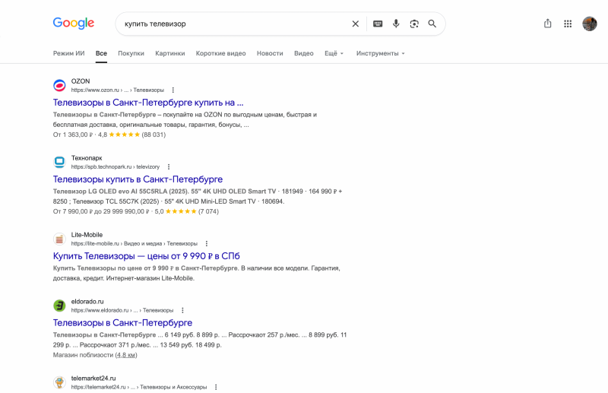This screenshot has width=608, height=393.
Task: Open Lite-Mobile link Купить Телевизоры — цены
Action: click(146, 256)
